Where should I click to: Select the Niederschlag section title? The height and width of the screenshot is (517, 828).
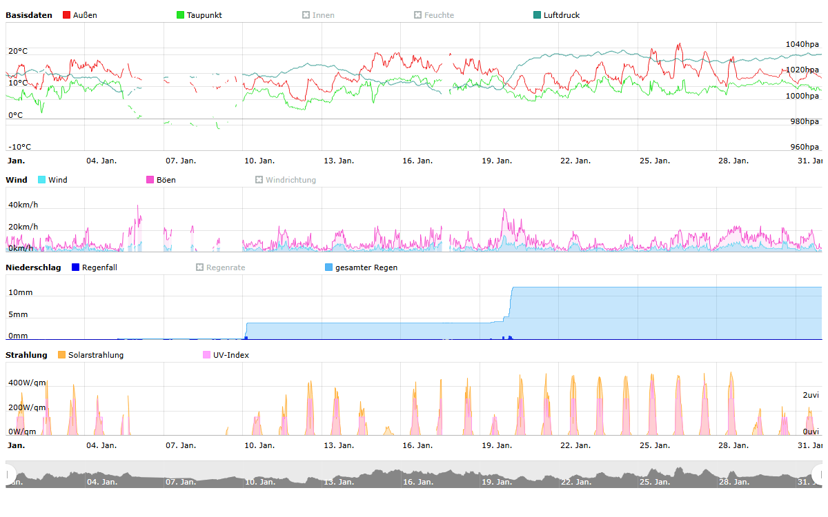[33, 267]
